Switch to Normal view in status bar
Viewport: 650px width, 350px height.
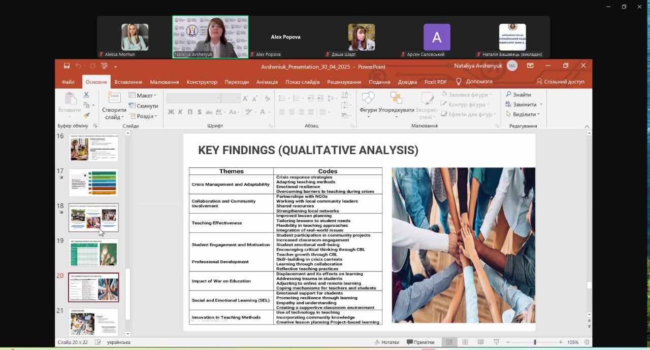tap(449, 342)
